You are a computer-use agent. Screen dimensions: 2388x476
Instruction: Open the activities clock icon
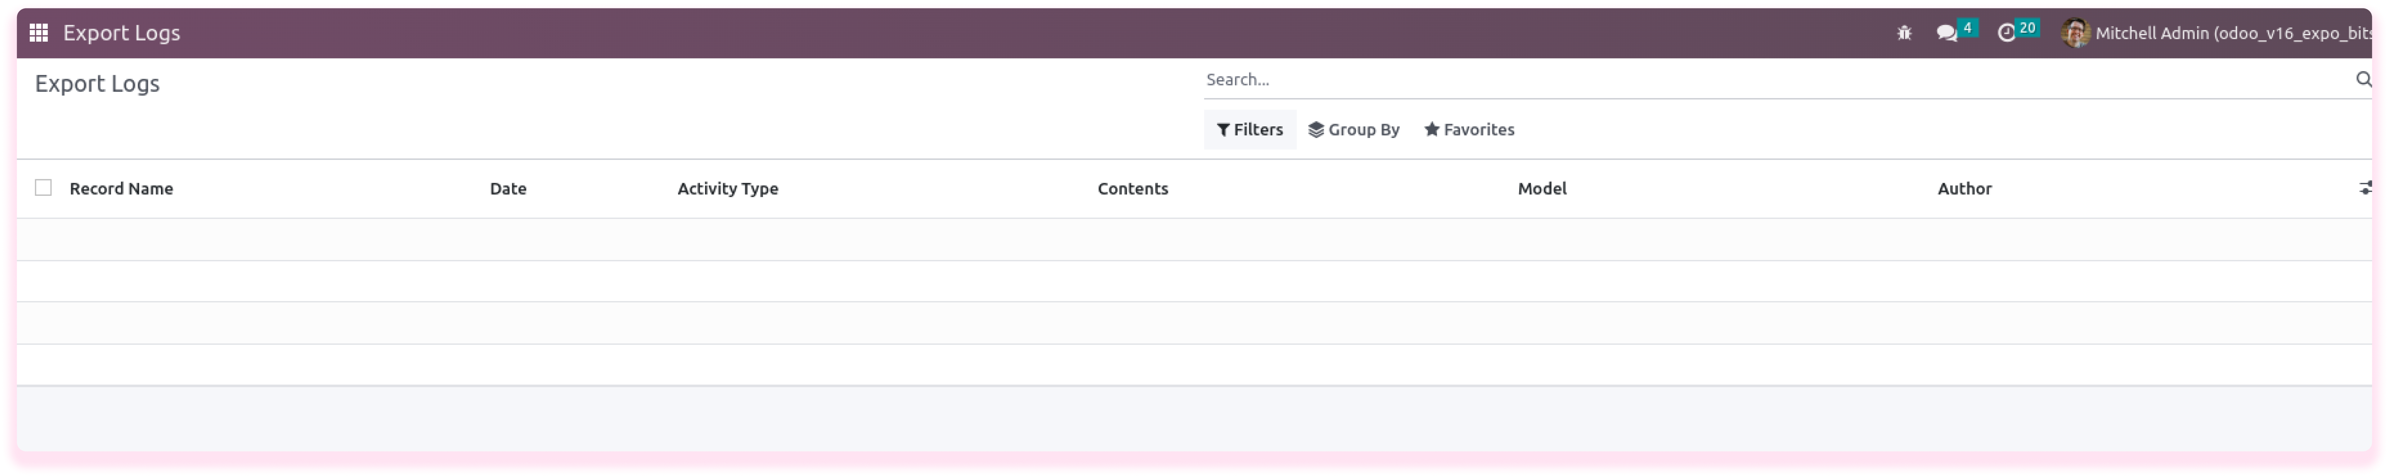click(2007, 33)
